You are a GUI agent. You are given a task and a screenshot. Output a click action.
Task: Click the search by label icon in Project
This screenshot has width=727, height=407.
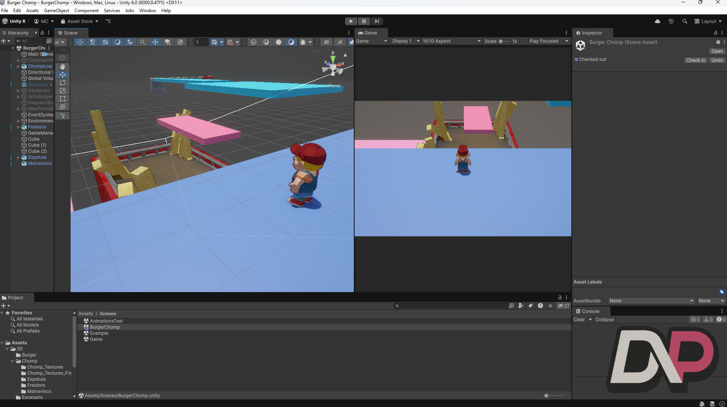[530, 306]
